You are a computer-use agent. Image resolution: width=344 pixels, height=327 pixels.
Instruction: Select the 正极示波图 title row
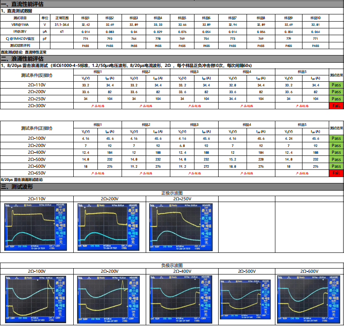pyautogui.click(x=172, y=193)
